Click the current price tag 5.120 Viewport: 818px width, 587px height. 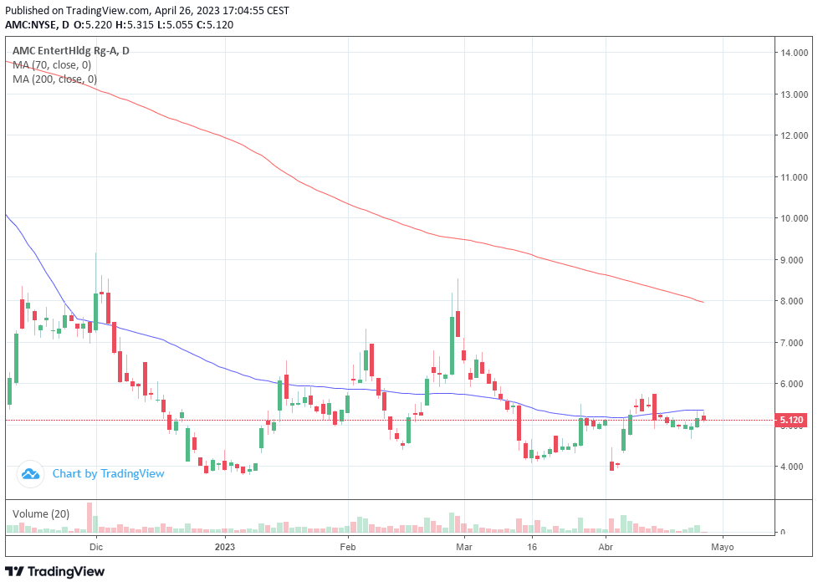[791, 420]
